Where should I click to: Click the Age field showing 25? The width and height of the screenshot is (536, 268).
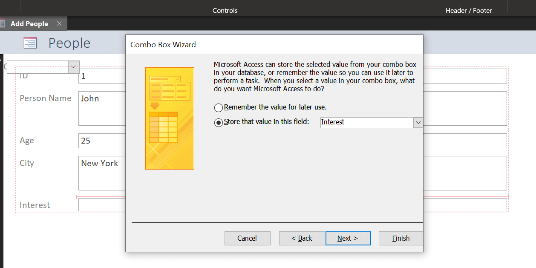click(102, 141)
